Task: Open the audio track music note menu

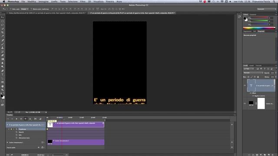Action: [x=43, y=147]
